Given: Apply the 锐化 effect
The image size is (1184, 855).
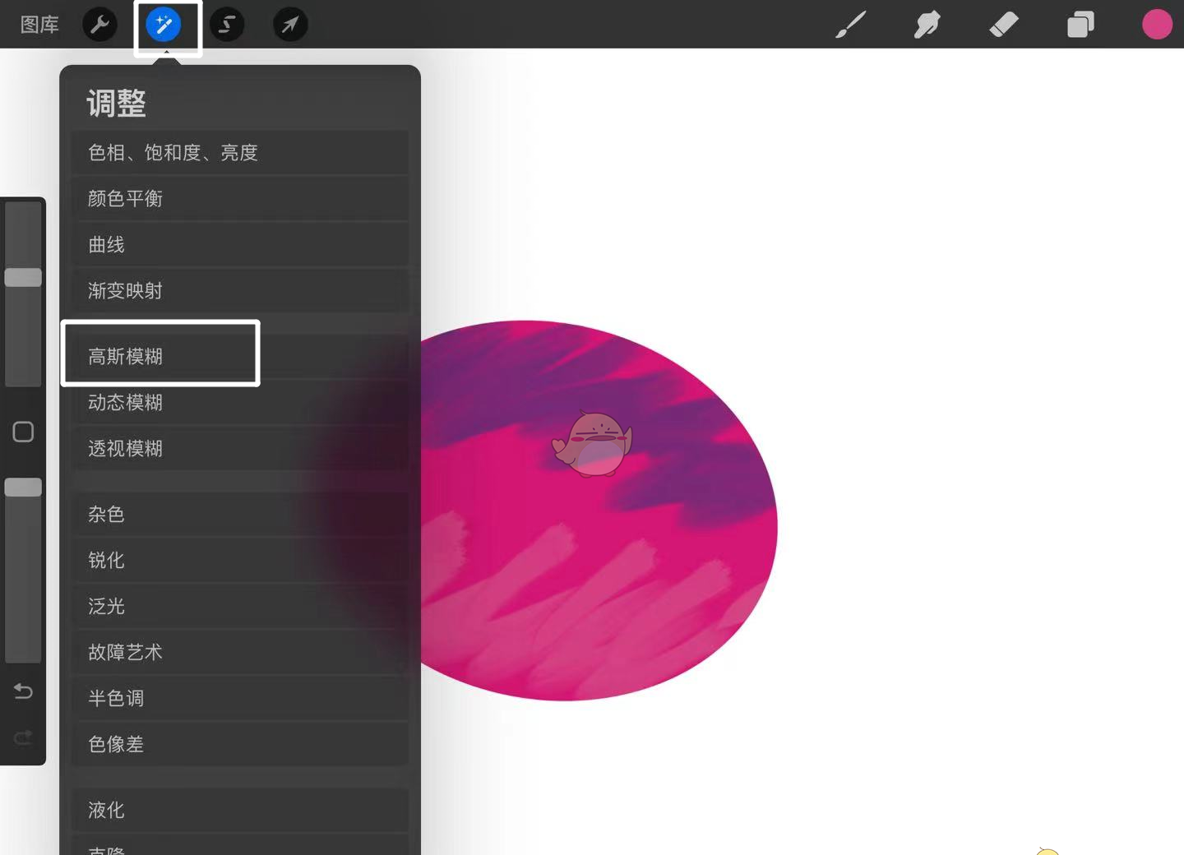Looking at the screenshot, I should pos(240,560).
